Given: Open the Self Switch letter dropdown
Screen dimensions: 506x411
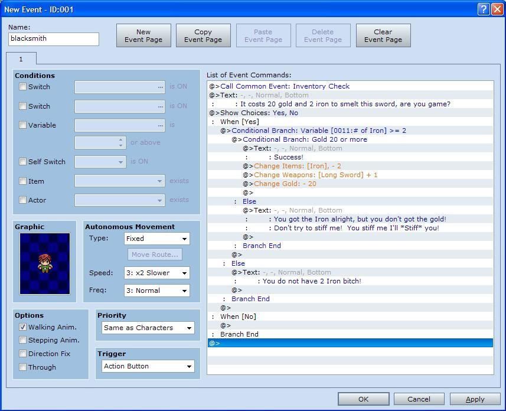Looking at the screenshot, I should [x=100, y=162].
